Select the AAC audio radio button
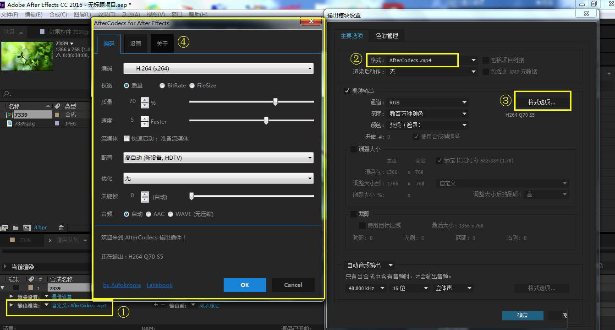The image size is (615, 330). pyautogui.click(x=148, y=214)
